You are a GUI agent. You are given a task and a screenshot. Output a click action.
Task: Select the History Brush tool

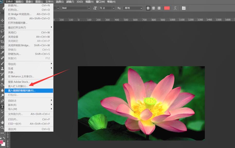[2, 74]
